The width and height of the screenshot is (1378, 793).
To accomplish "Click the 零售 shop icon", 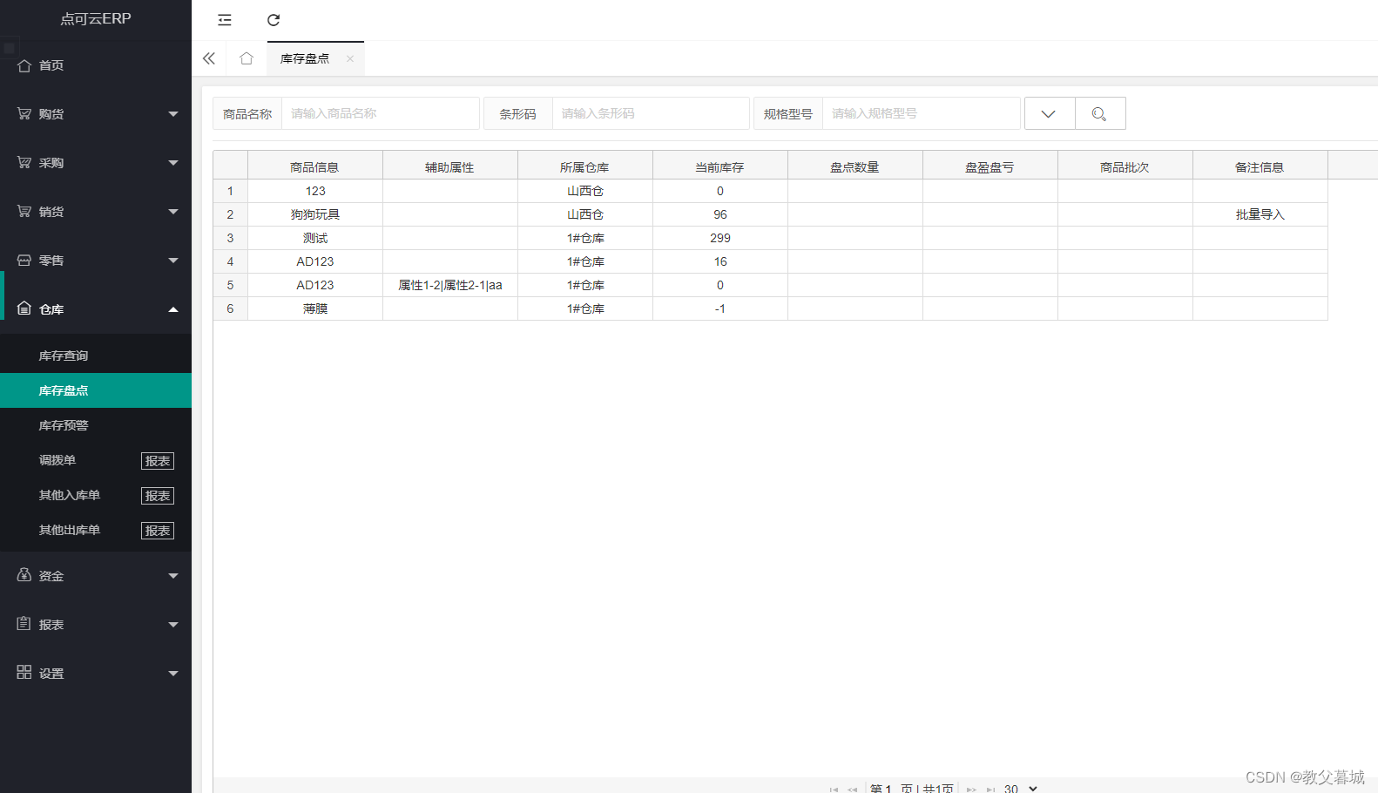I will pos(24,261).
